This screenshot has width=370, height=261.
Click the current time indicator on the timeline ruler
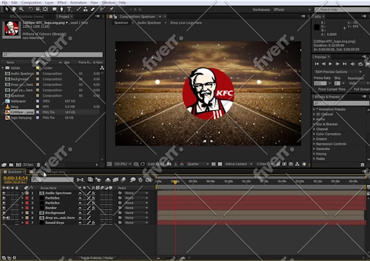[175, 182]
